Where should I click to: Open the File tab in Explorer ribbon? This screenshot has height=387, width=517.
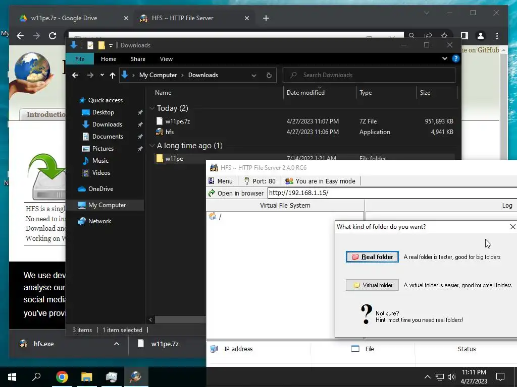79,59
